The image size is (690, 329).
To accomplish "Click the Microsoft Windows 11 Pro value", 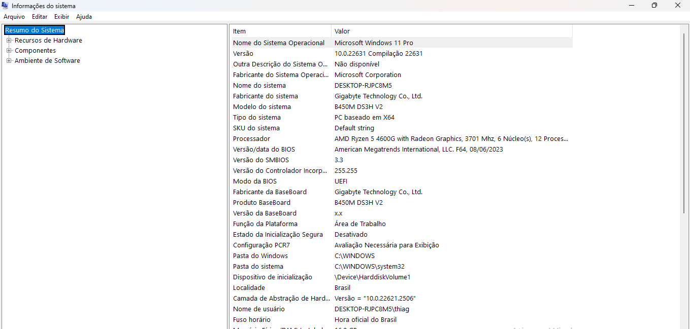I will tap(374, 43).
